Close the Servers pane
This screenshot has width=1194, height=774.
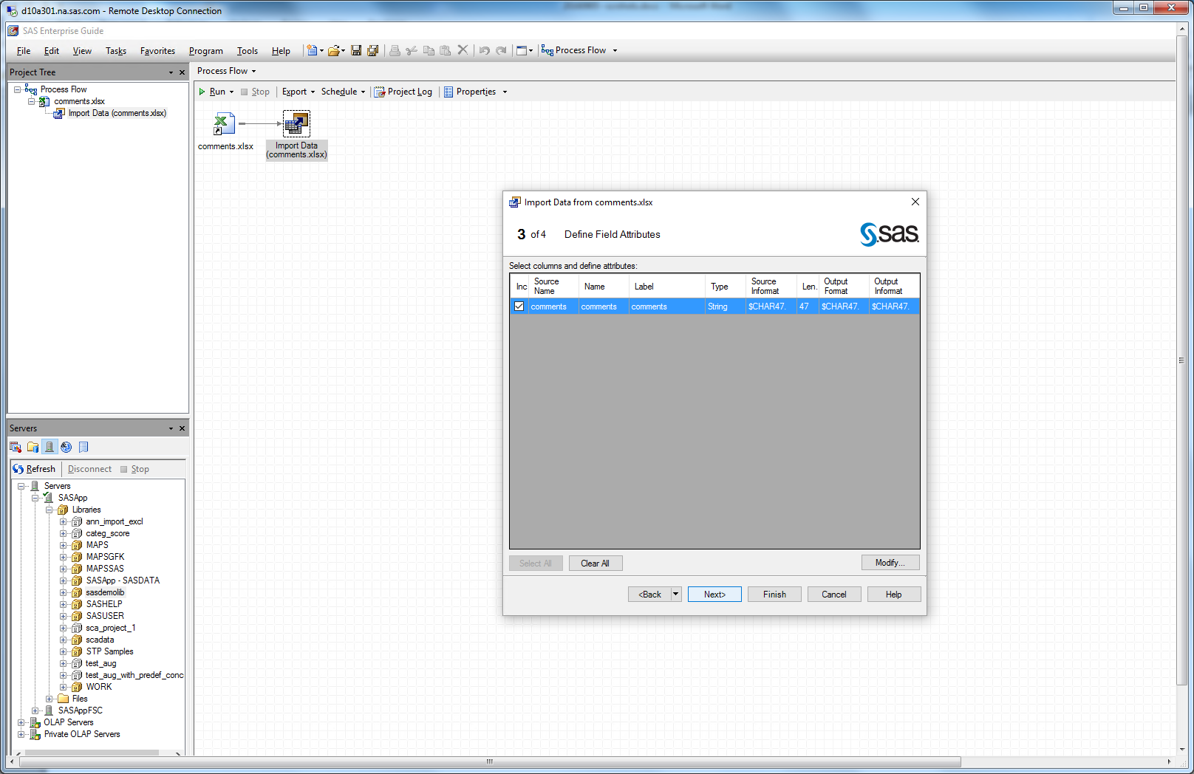tap(182, 428)
